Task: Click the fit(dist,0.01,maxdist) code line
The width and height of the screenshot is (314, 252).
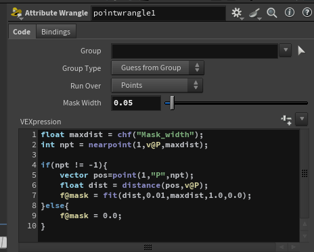Action: [156, 195]
